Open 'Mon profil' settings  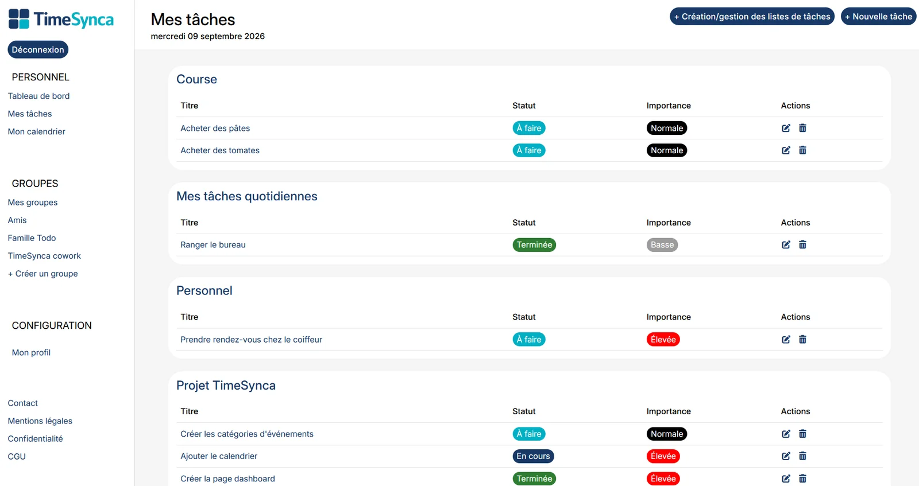31,352
